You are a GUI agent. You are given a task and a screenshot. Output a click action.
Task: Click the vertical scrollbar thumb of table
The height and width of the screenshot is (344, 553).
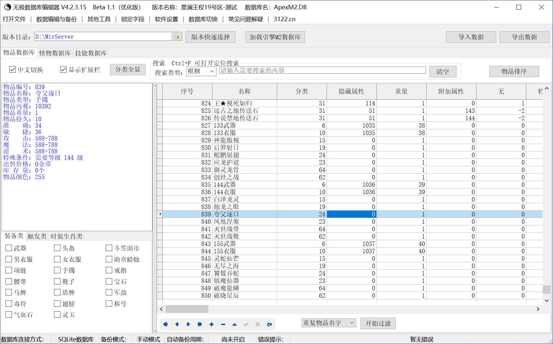coord(547,289)
